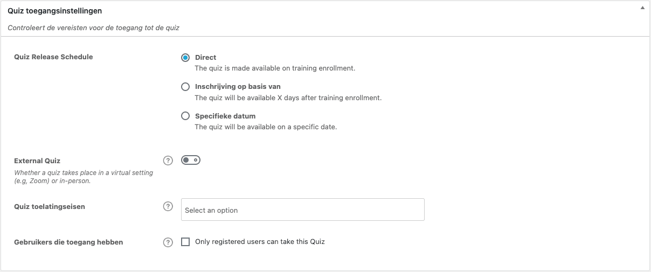Tick the Only registered users checkbox
651x272 pixels.
point(185,242)
